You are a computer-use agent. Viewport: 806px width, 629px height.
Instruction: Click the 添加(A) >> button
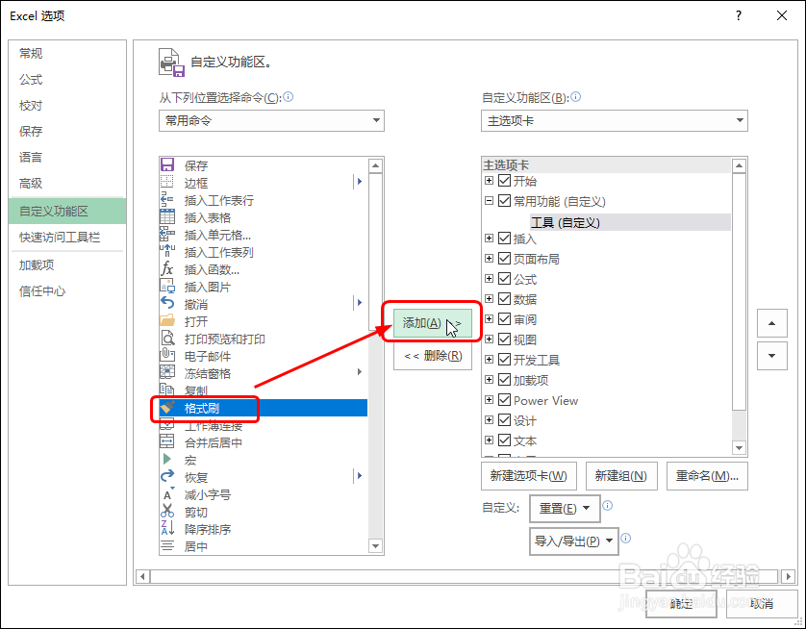(x=432, y=323)
